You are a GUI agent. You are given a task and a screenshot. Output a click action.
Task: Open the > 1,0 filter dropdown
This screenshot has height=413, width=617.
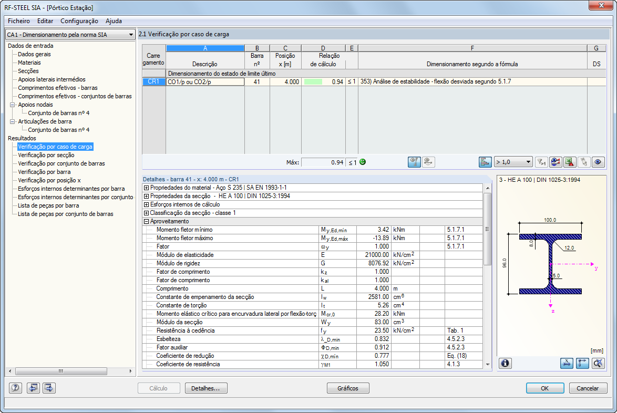(513, 162)
